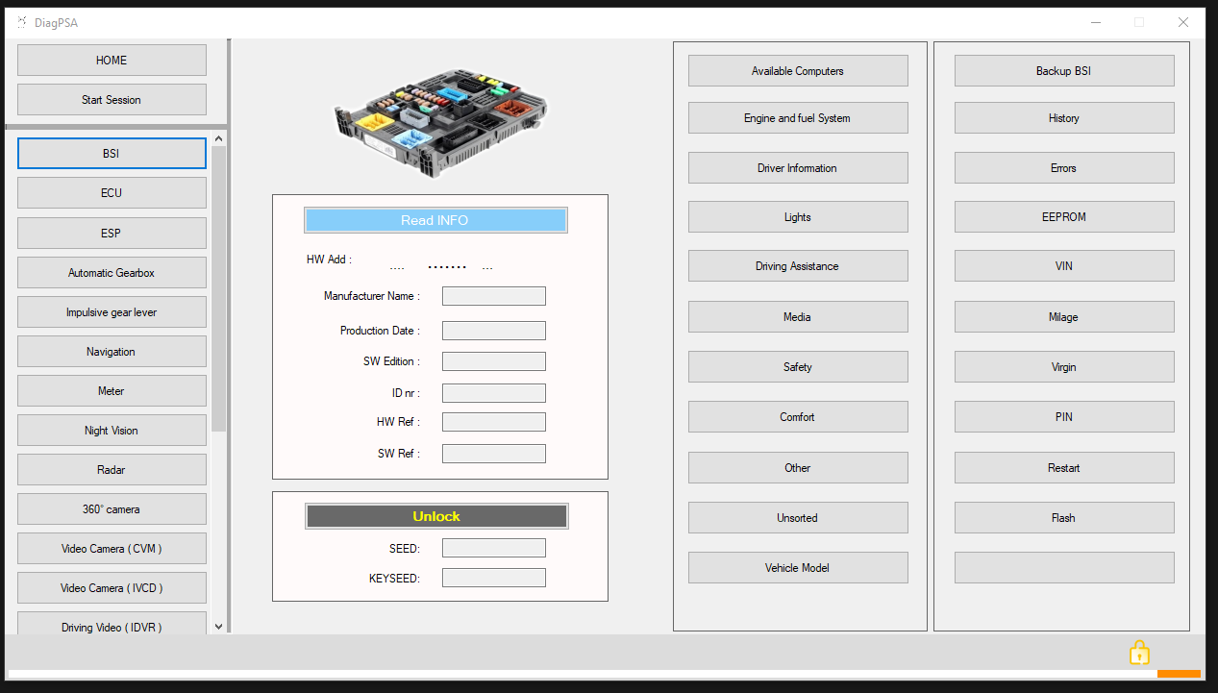
Task: Click the Restart button
Action: pos(1064,467)
